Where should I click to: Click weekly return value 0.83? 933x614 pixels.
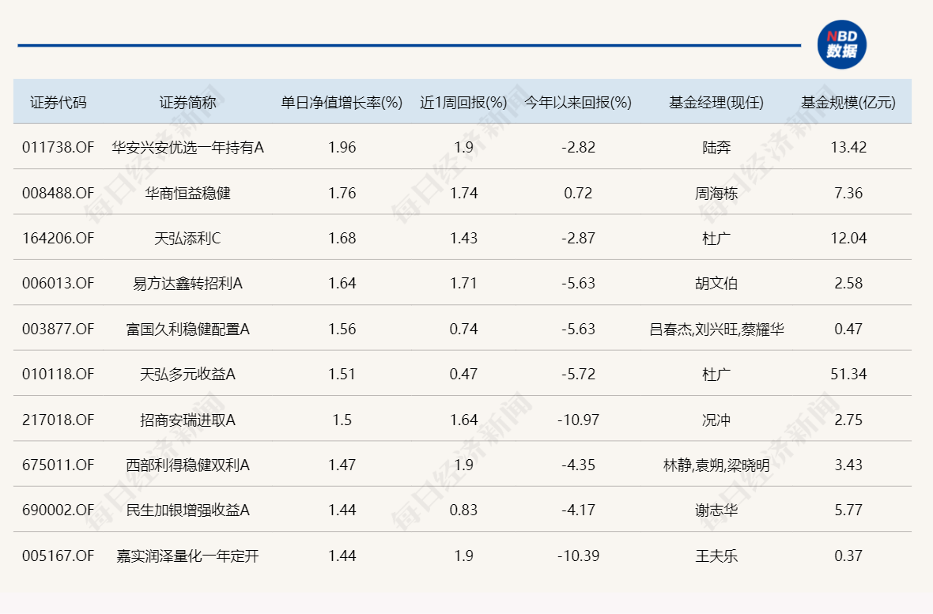tap(463, 510)
